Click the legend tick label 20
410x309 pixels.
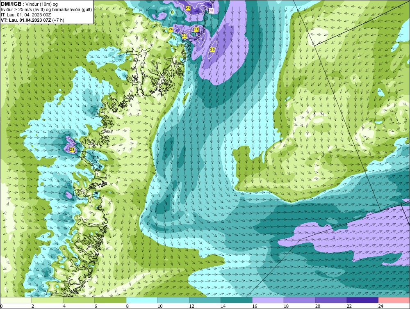coord(318,306)
